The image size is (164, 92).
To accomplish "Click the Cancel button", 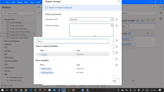I will pyautogui.click(x=116, y=81).
